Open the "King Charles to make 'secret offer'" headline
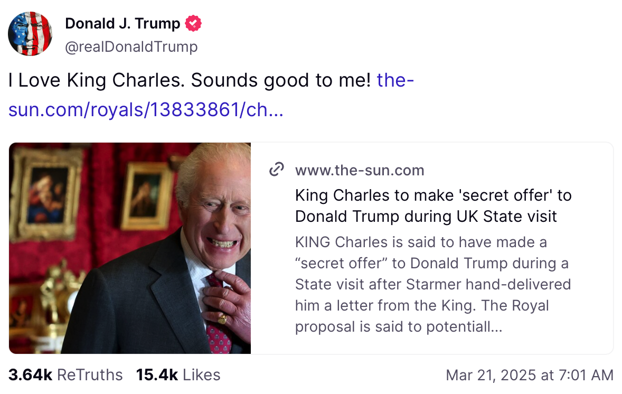 (433, 205)
